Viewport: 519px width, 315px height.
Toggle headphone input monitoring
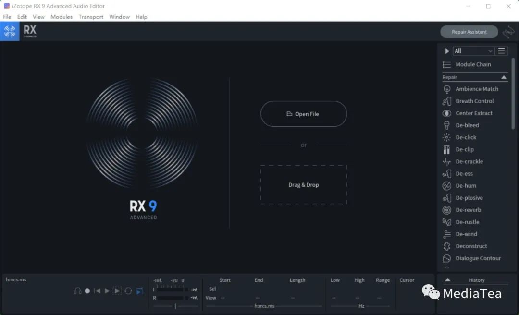(78, 291)
